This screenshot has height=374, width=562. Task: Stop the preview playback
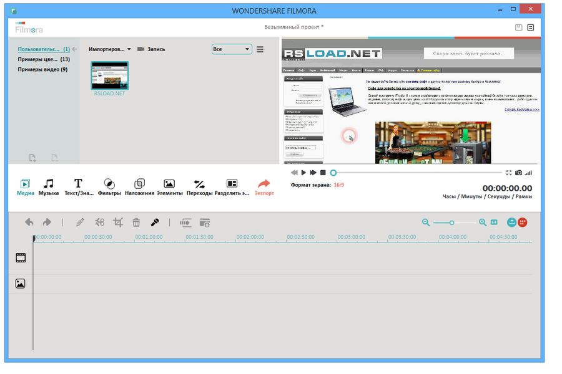pos(323,173)
